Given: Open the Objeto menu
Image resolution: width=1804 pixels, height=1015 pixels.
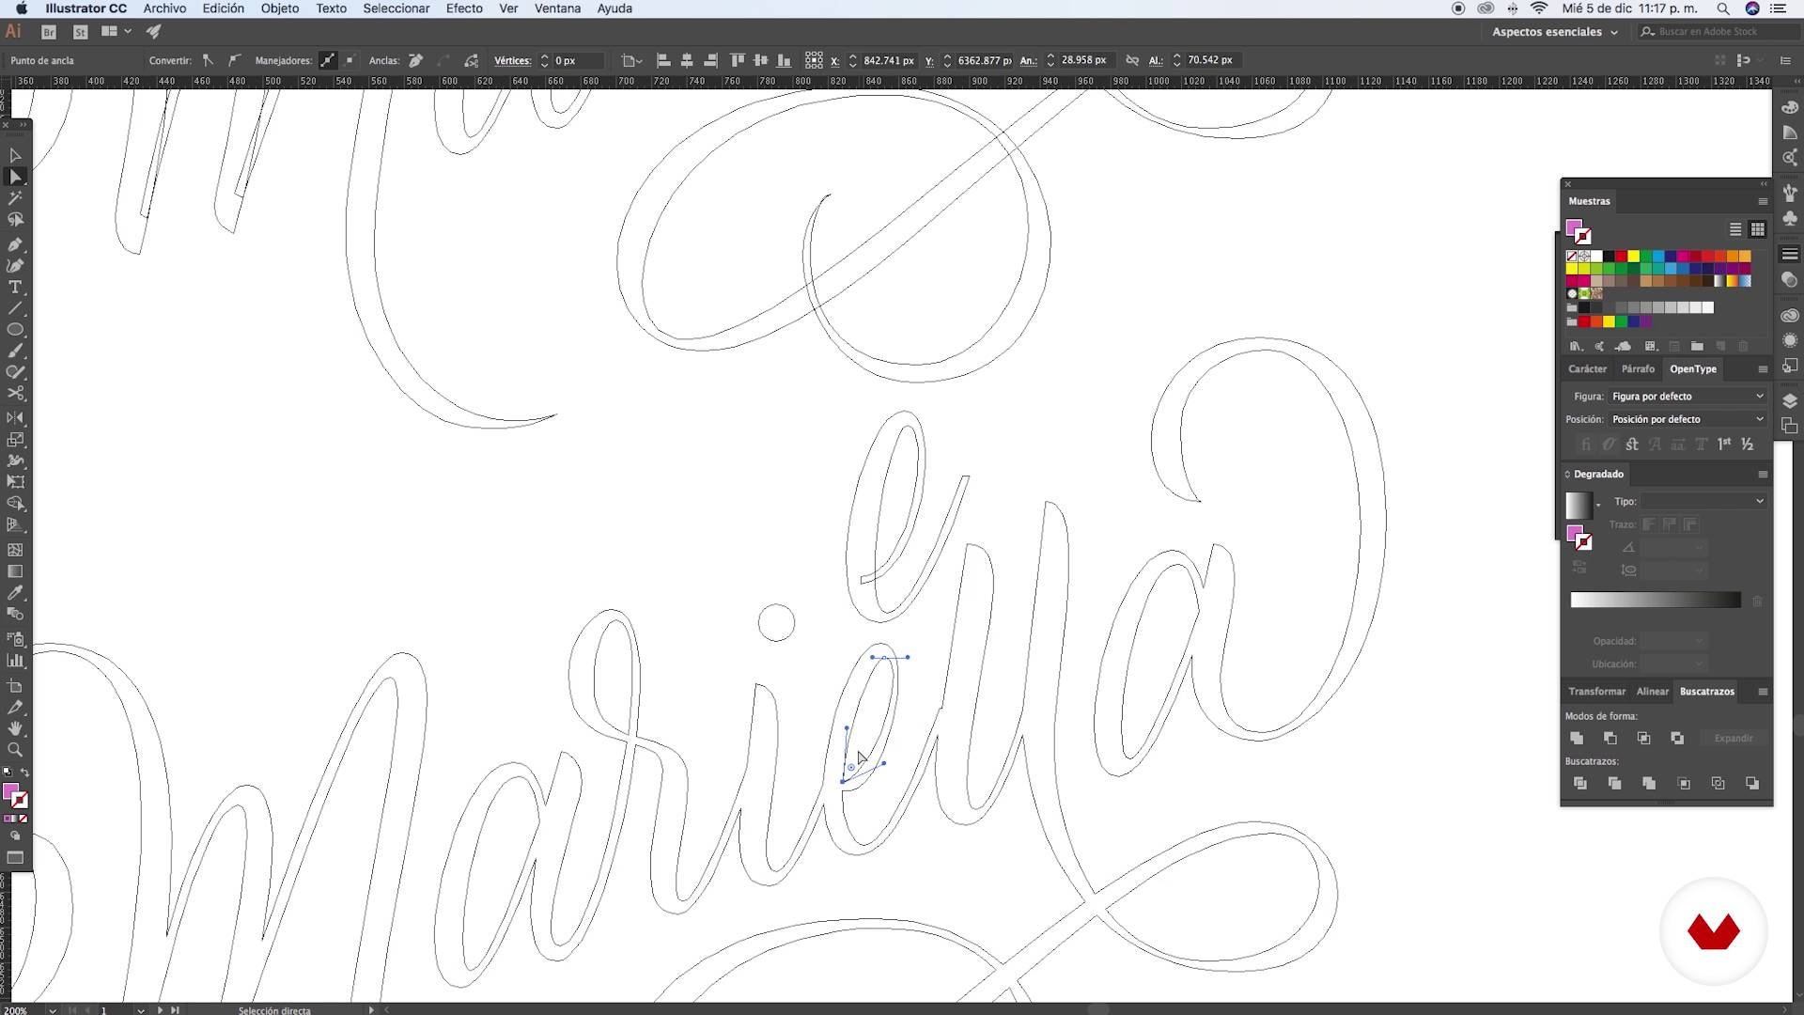Looking at the screenshot, I should tap(280, 8).
